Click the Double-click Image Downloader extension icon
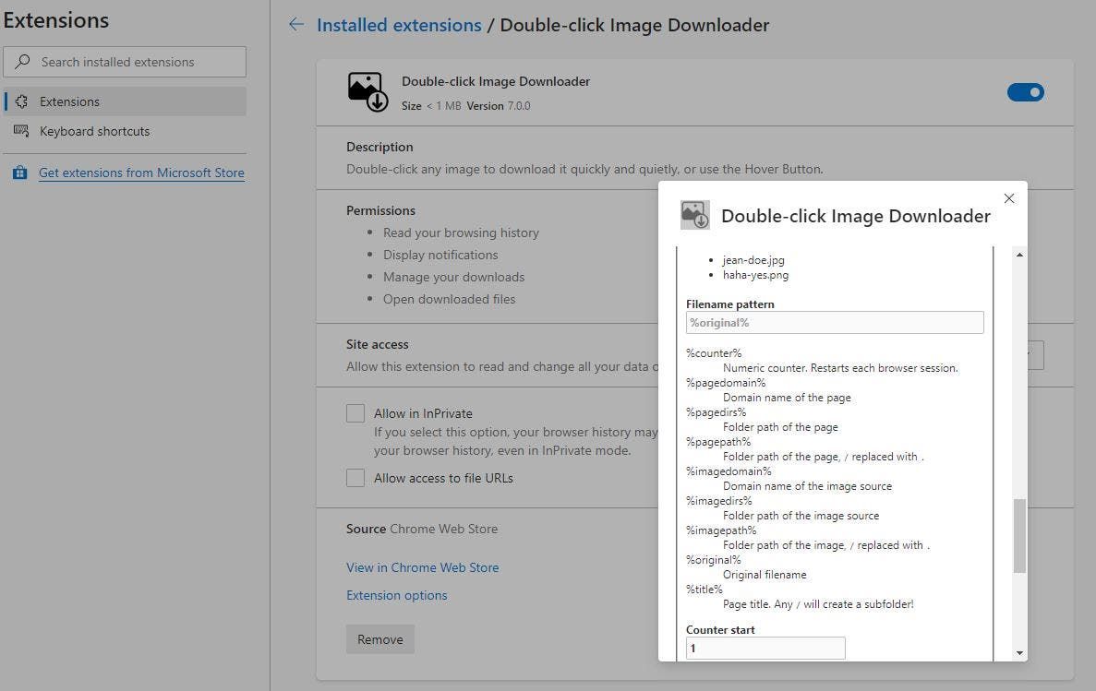 (367, 92)
